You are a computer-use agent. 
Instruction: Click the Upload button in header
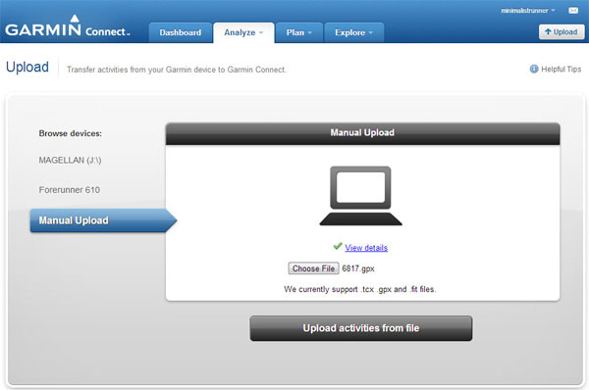562,32
